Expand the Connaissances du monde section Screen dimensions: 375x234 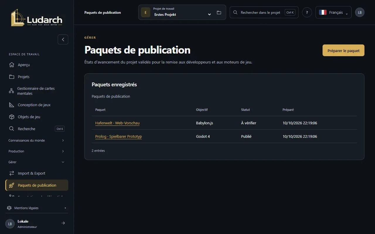coord(37,140)
